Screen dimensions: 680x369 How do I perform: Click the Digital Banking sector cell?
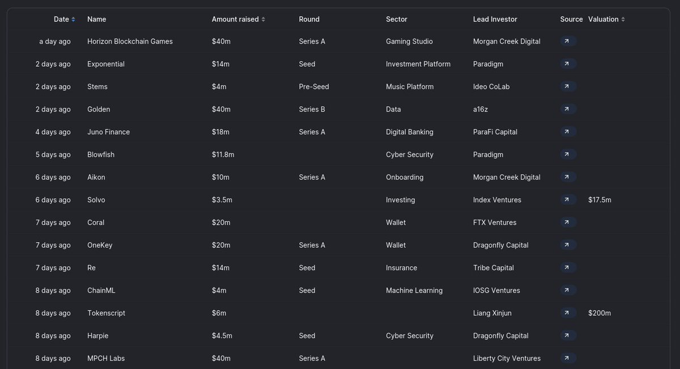pos(410,132)
